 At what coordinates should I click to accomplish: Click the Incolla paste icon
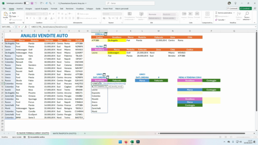point(5,14)
